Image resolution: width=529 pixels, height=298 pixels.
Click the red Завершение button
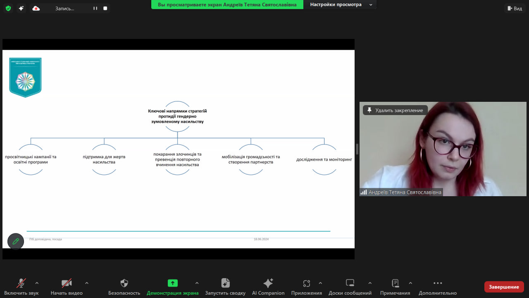pos(504,287)
